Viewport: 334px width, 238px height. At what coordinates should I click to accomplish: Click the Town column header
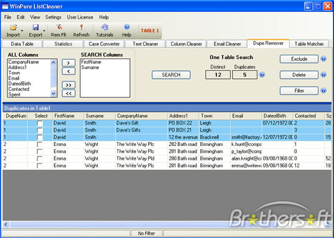pos(215,116)
